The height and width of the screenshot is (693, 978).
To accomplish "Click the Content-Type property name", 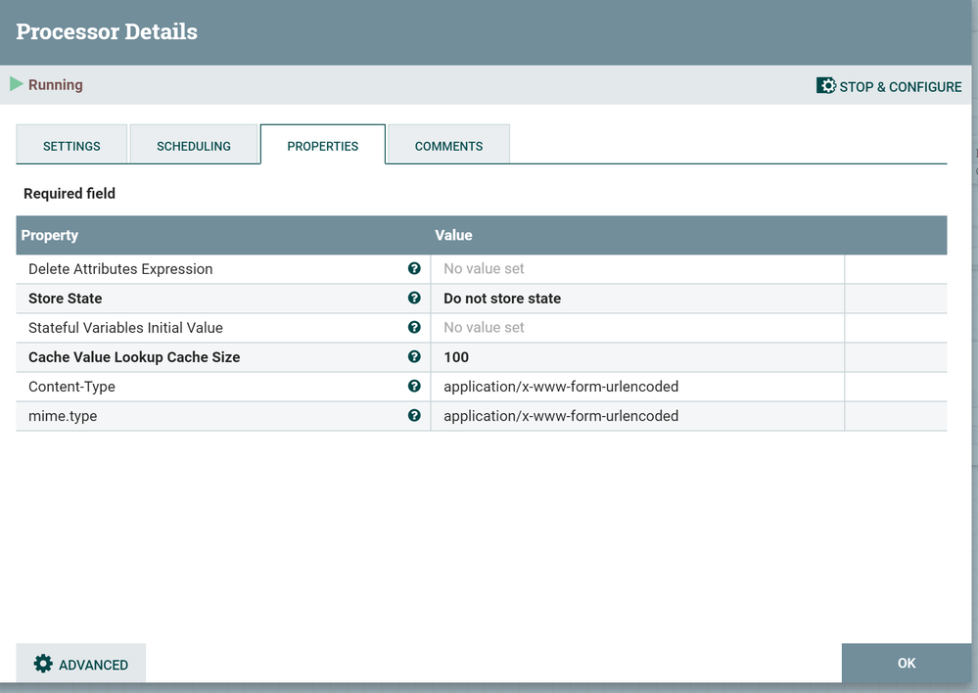I will pyautogui.click(x=71, y=387).
